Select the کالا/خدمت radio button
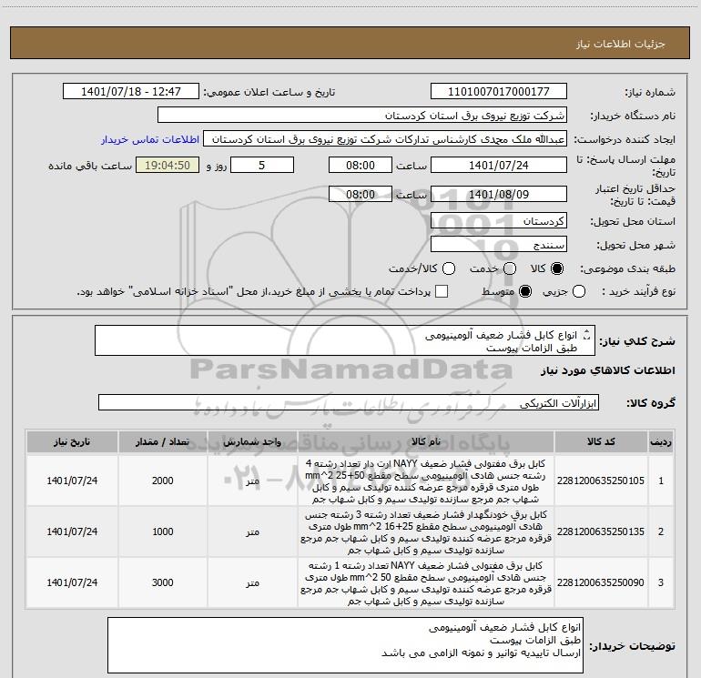Image resolution: width=701 pixels, height=678 pixels. pyautogui.click(x=449, y=268)
